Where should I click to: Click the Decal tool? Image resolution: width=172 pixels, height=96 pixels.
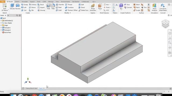coord(41,5)
